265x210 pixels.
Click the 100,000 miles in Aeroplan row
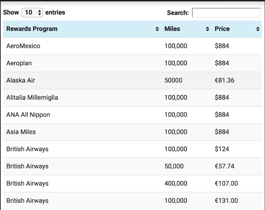[x=176, y=63]
